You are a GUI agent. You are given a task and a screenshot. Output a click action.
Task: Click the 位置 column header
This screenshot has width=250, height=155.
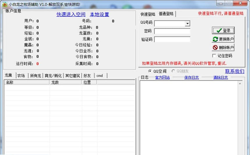click(89, 82)
